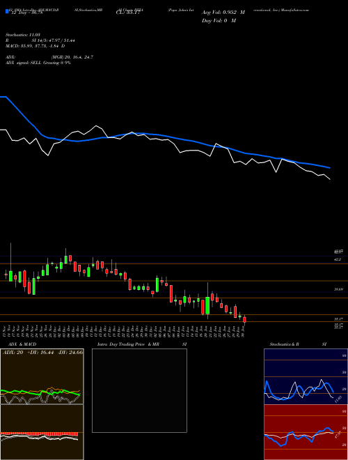Click the 38.69 price axis label
The width and height of the screenshot is (348, 460).
(339, 289)
